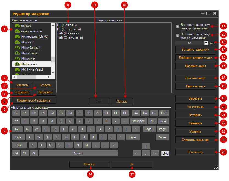Click macro list horizontal scroll left arrow
The width and height of the screenshot is (229, 181).
point(15,77)
